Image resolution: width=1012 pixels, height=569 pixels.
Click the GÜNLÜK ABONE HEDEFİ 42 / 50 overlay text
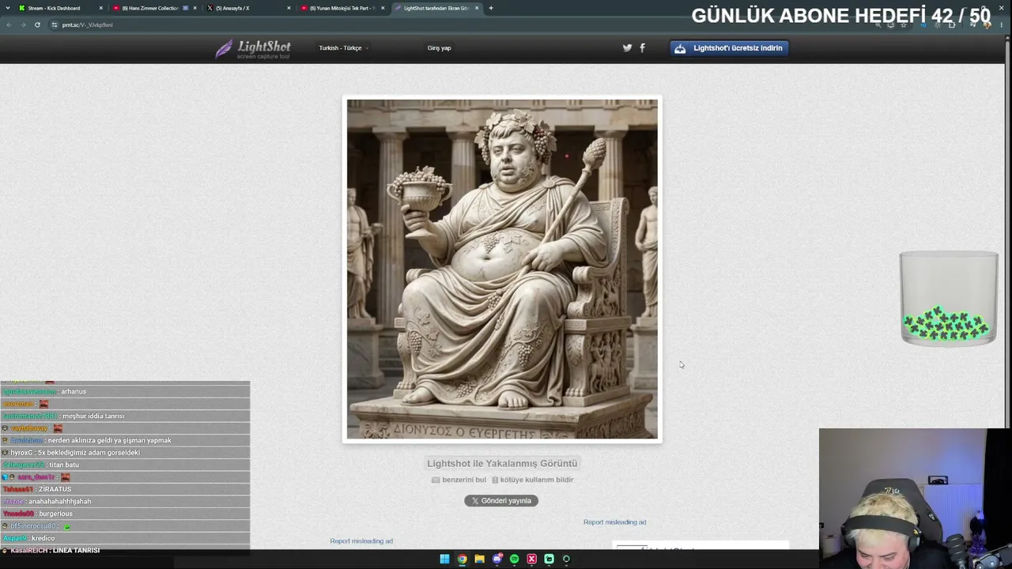(x=840, y=16)
